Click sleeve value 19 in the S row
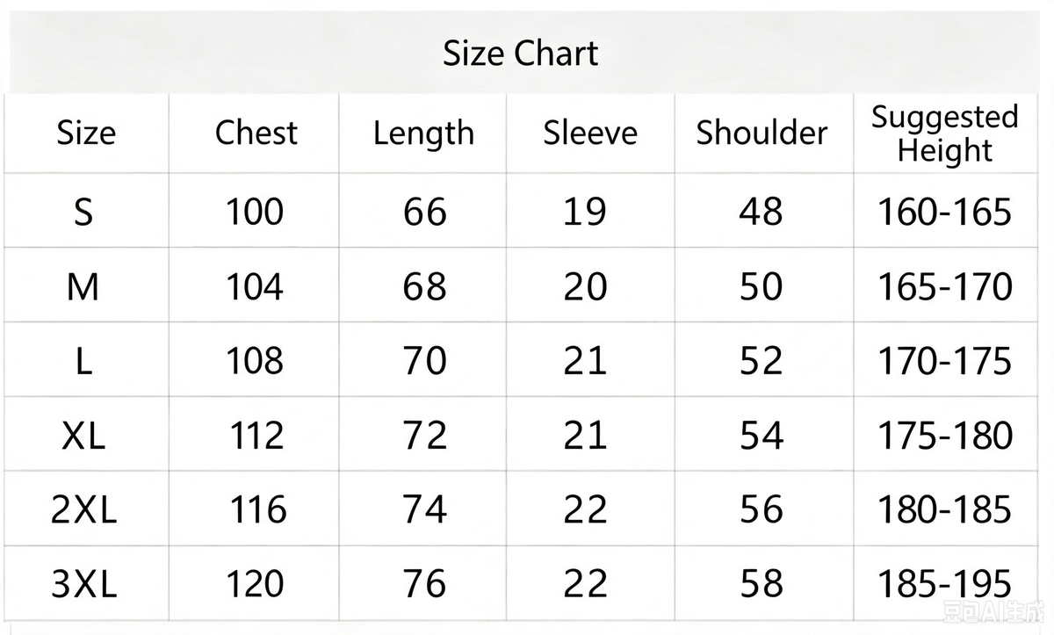 (585, 212)
